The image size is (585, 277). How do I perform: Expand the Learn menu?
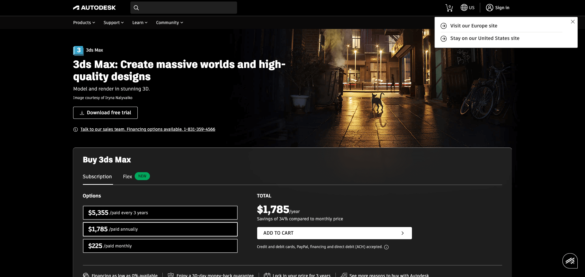coord(140,23)
